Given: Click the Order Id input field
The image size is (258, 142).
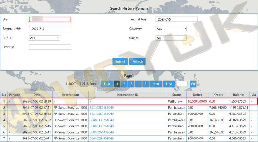Looking at the screenshot, I should pos(50,47).
